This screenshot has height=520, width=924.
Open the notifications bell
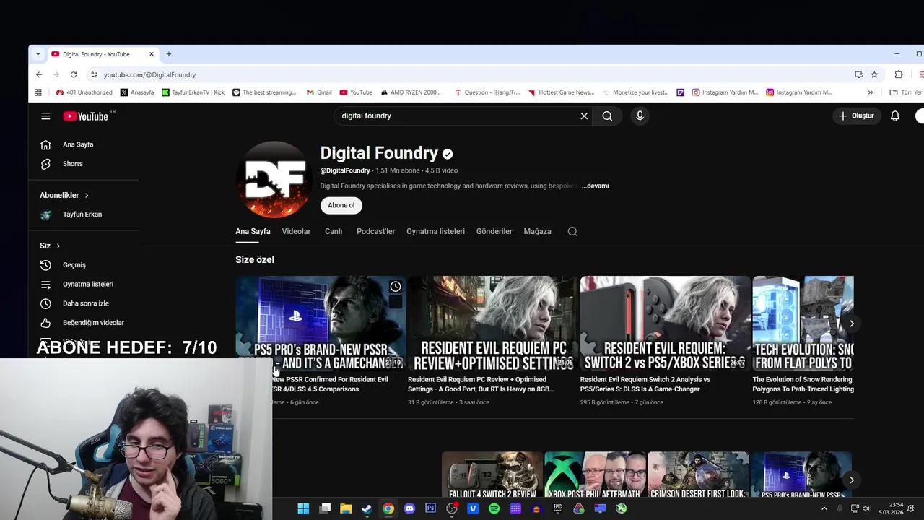coord(895,116)
